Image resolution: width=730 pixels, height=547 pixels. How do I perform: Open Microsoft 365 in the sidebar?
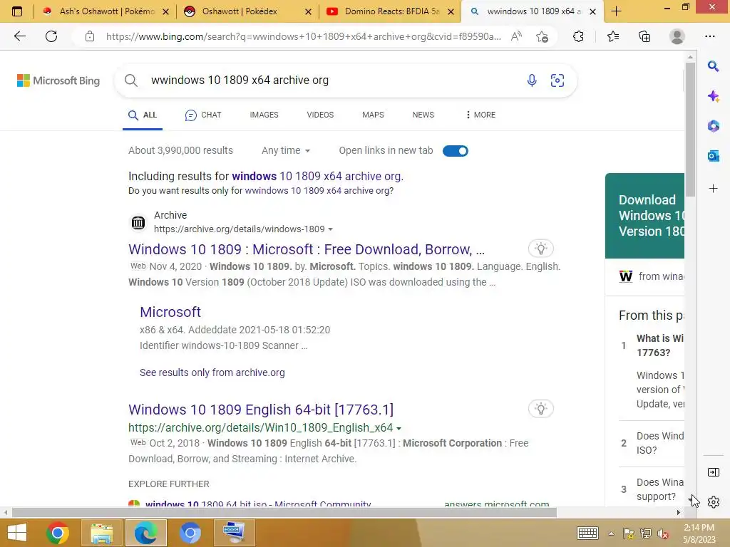pyautogui.click(x=713, y=126)
